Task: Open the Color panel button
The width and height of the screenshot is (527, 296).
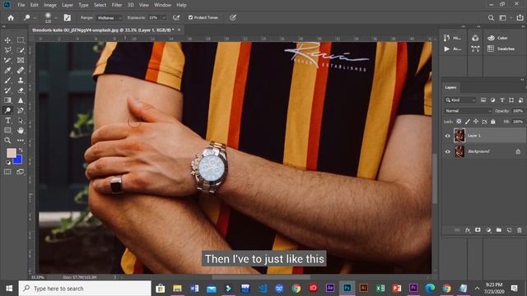Action: pos(497,38)
